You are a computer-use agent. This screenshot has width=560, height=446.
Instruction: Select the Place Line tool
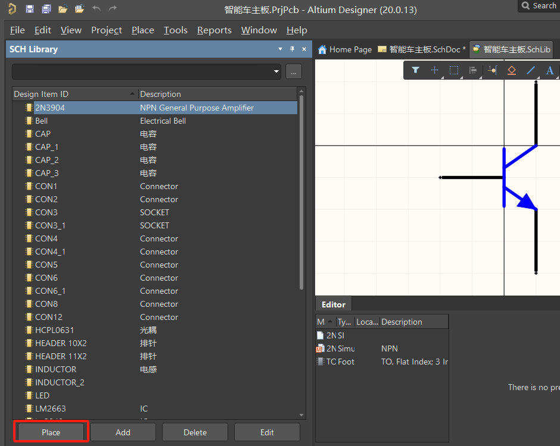click(x=531, y=70)
